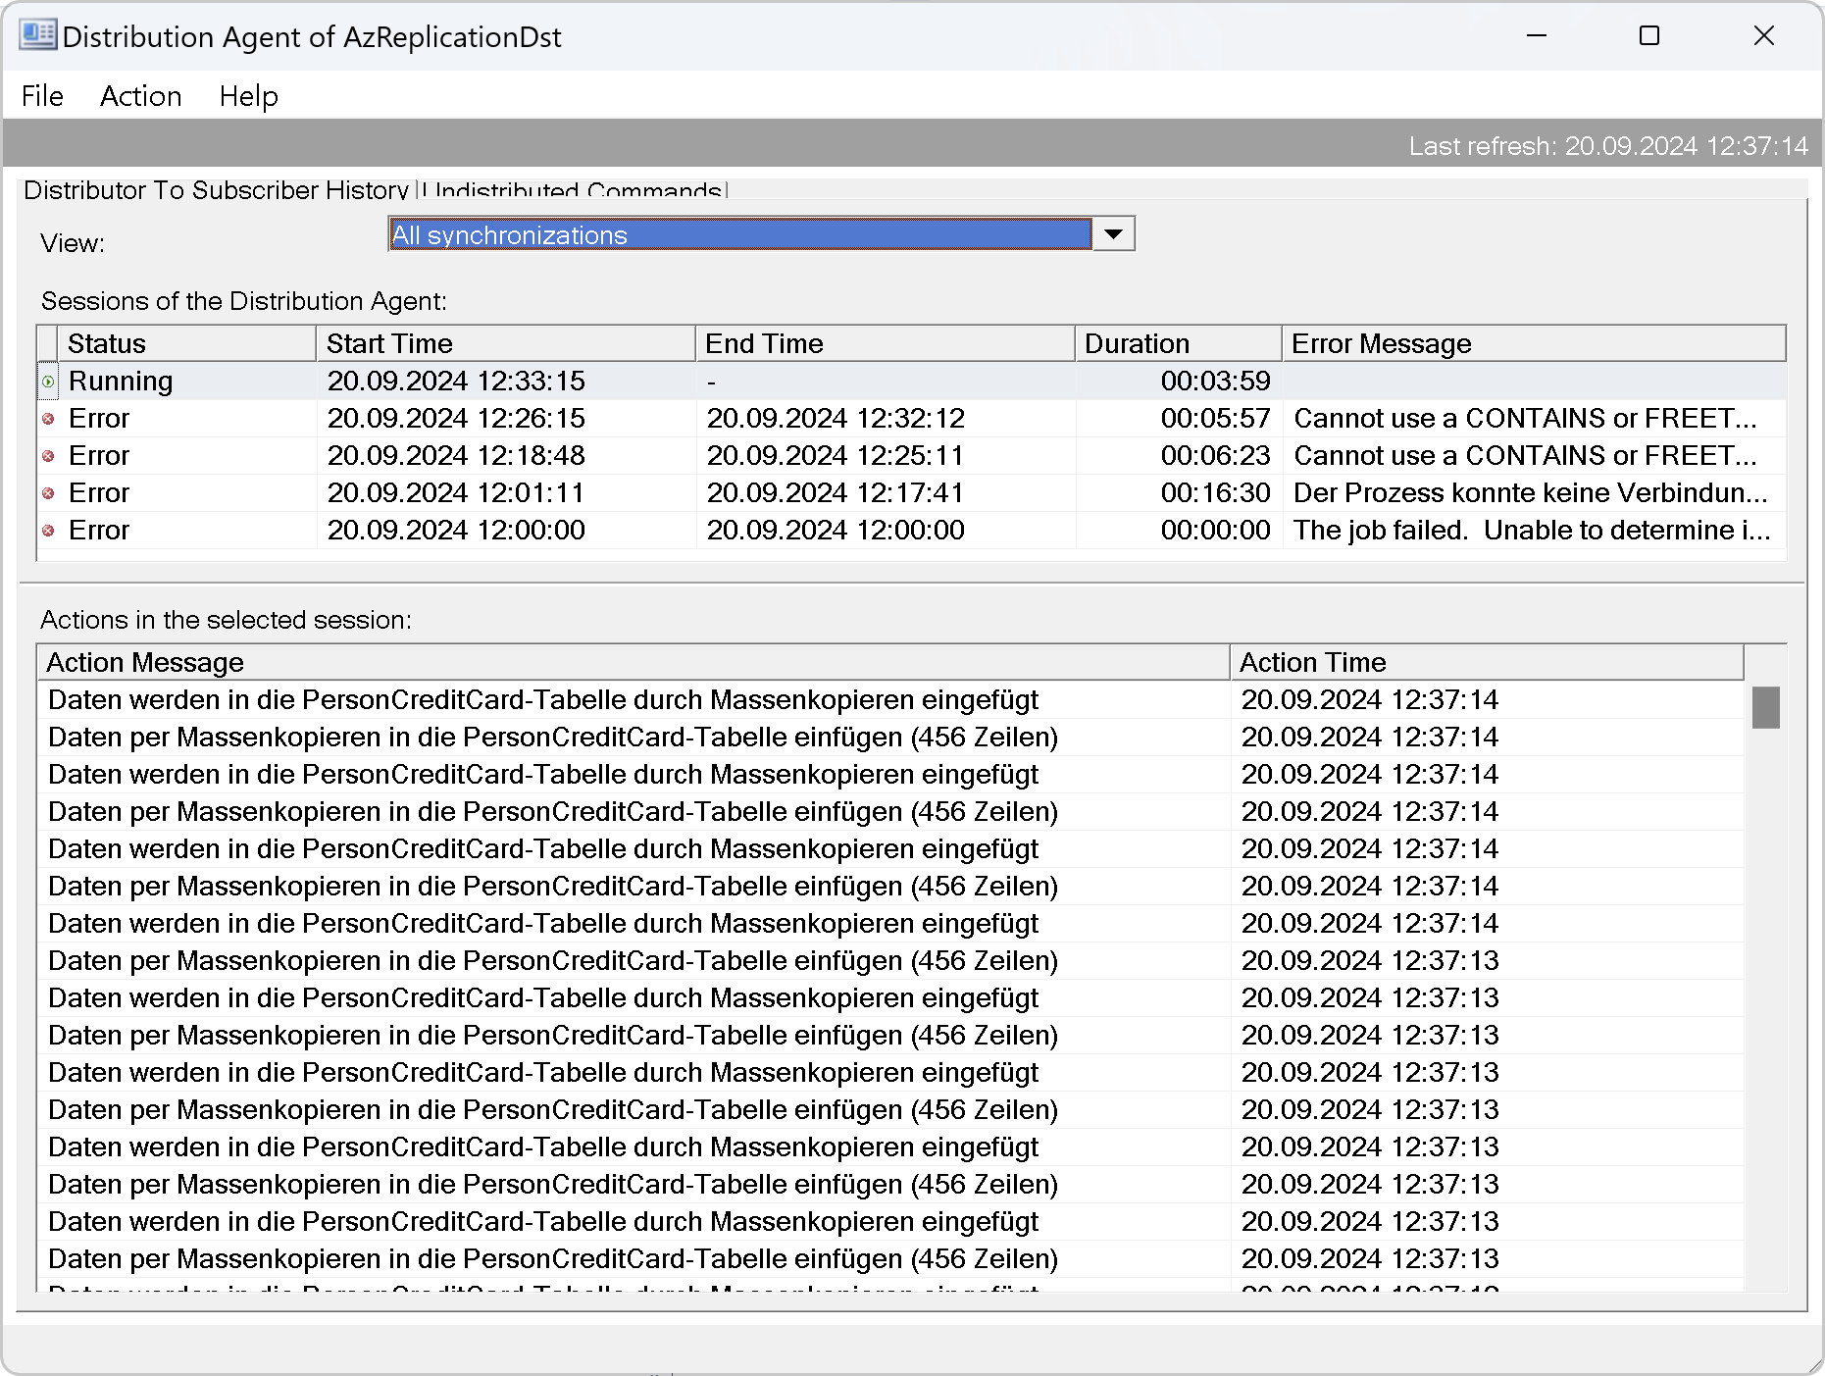Open the View dropdown arrow
Image resolution: width=1825 pixels, height=1376 pixels.
[x=1113, y=234]
